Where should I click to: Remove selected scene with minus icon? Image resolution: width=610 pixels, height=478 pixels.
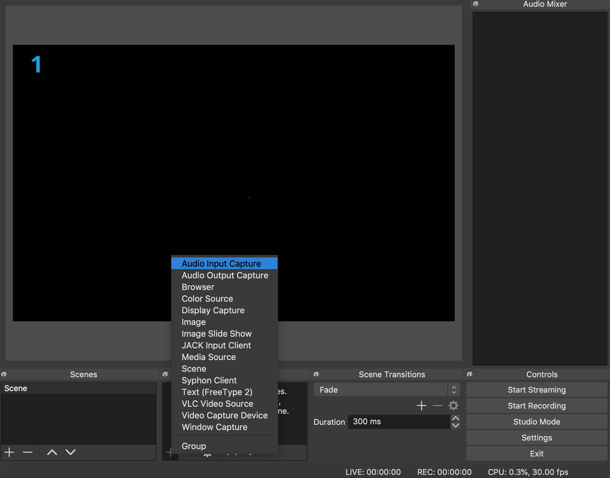(28, 452)
